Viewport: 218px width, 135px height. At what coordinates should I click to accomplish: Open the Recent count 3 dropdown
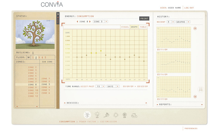pos(173,22)
